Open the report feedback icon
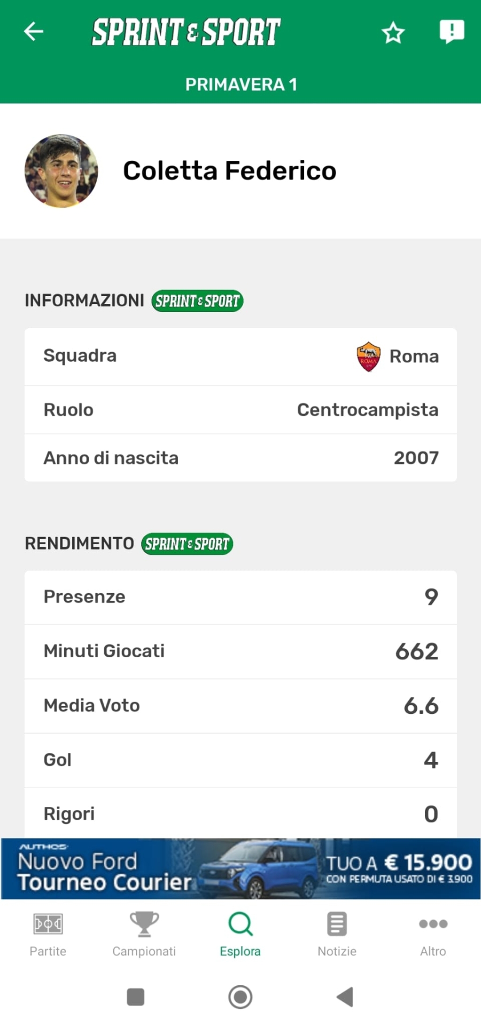 coord(452,32)
